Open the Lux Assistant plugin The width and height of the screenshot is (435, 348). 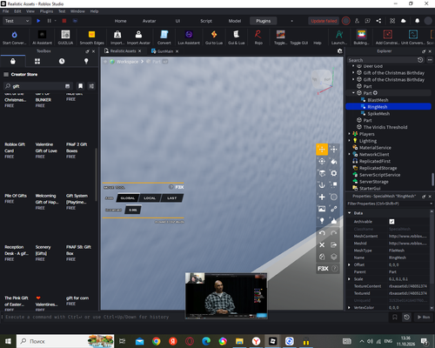click(189, 37)
